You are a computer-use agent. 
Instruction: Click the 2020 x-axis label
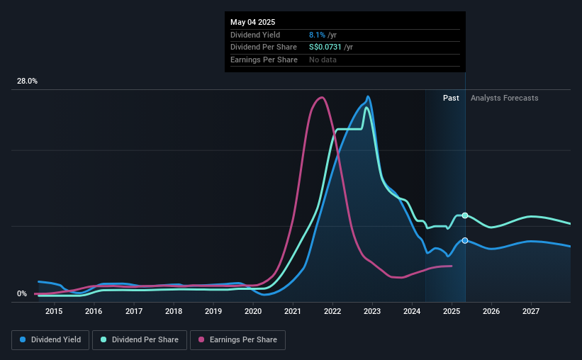pyautogui.click(x=253, y=311)
